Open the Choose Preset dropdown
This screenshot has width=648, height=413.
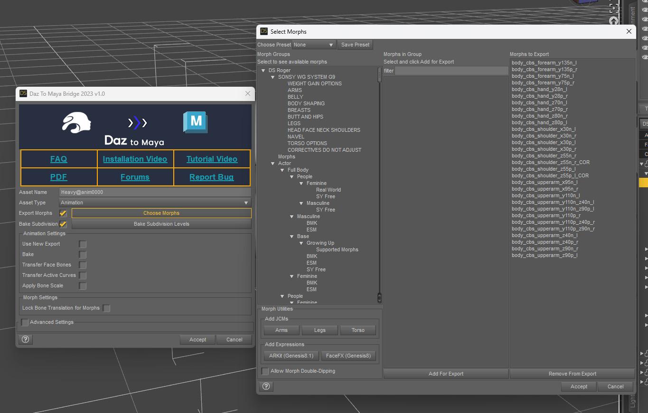pyautogui.click(x=314, y=45)
